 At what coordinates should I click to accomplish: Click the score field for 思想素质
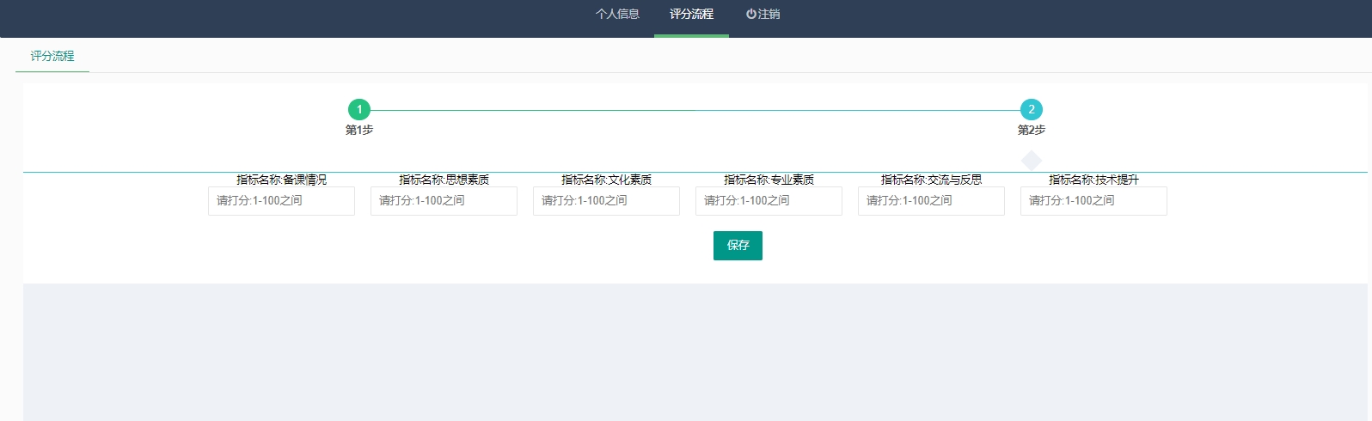click(444, 201)
